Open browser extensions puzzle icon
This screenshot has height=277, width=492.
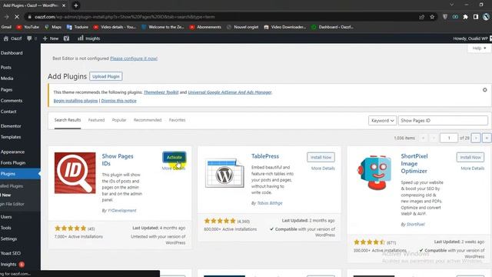click(465, 17)
